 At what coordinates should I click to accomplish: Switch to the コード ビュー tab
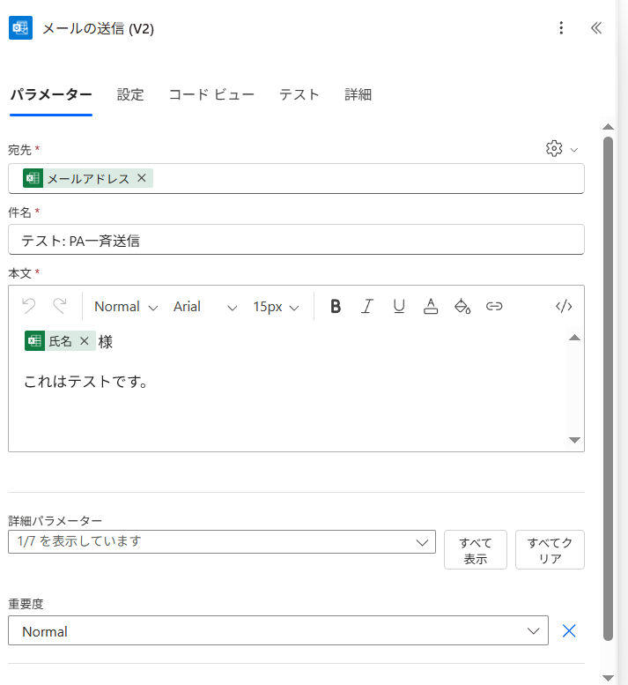(x=211, y=94)
